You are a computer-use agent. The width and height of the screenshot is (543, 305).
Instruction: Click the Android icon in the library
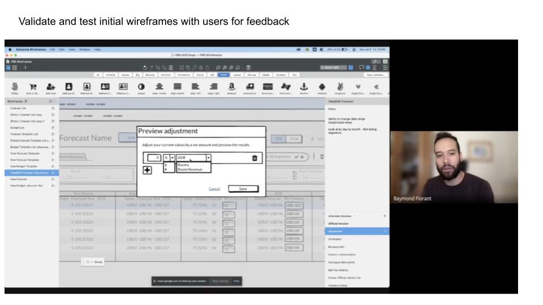coord(322,85)
